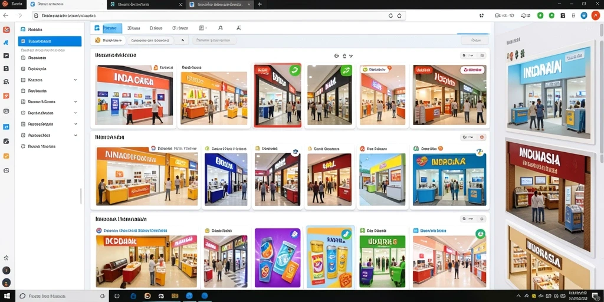
Task: Open the pill dropdown at third section's right
Action: (469, 219)
